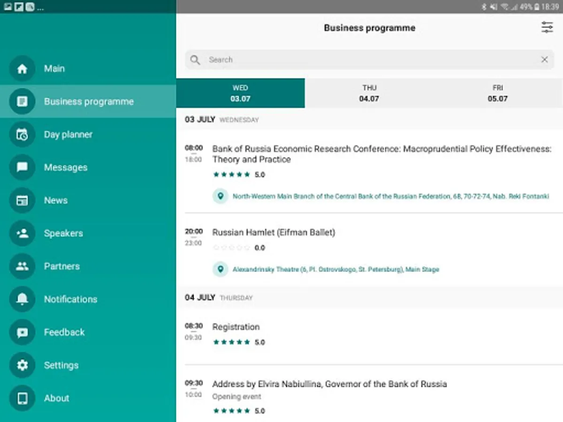The image size is (563, 422).
Task: Open the Feedback icon
Action: click(22, 332)
